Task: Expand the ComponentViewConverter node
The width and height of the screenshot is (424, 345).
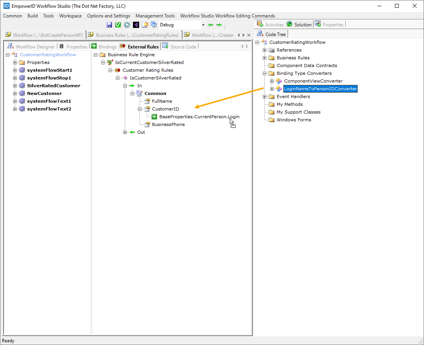Action: (x=272, y=81)
